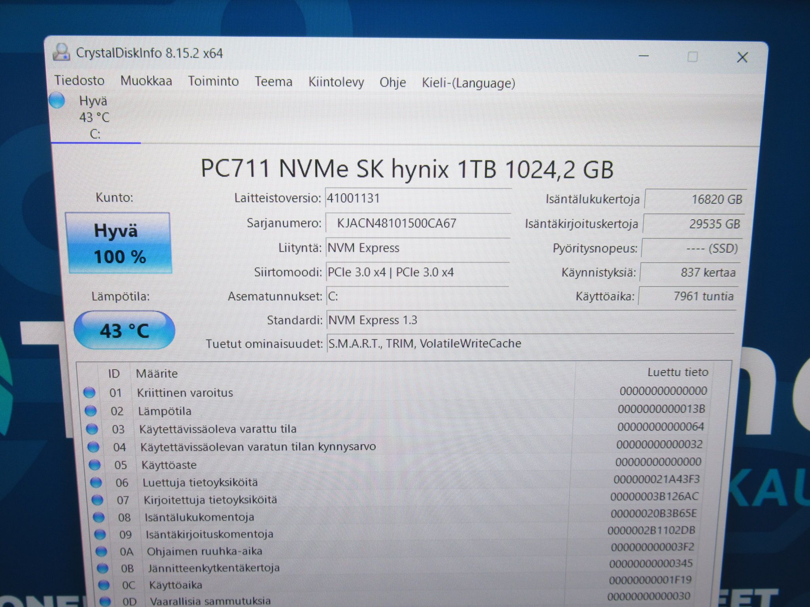Click the 43 °C temperature button

tap(124, 330)
